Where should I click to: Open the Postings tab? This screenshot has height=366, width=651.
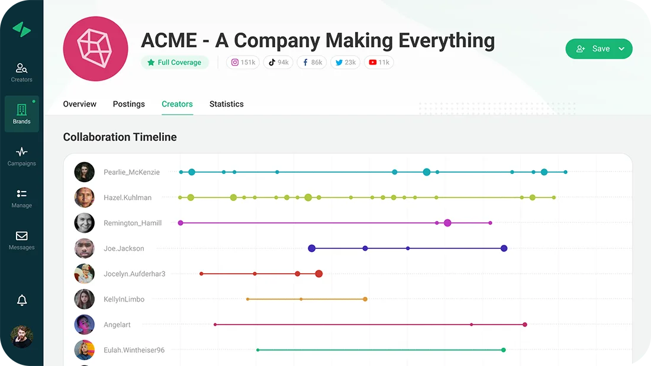(x=128, y=104)
